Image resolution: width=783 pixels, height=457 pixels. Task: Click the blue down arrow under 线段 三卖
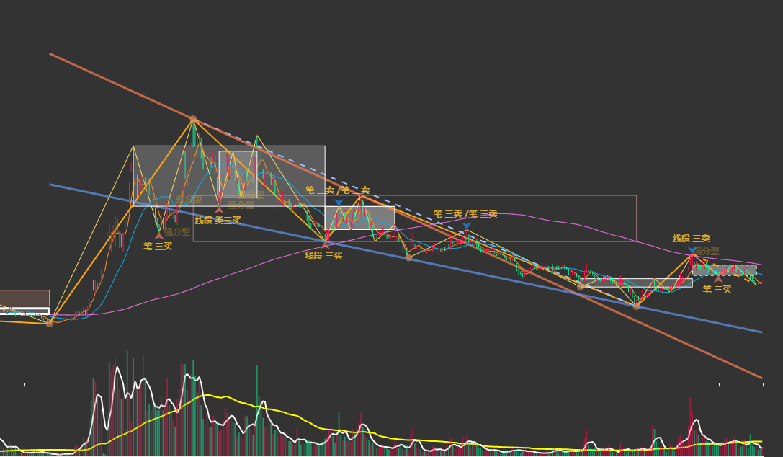(x=692, y=250)
